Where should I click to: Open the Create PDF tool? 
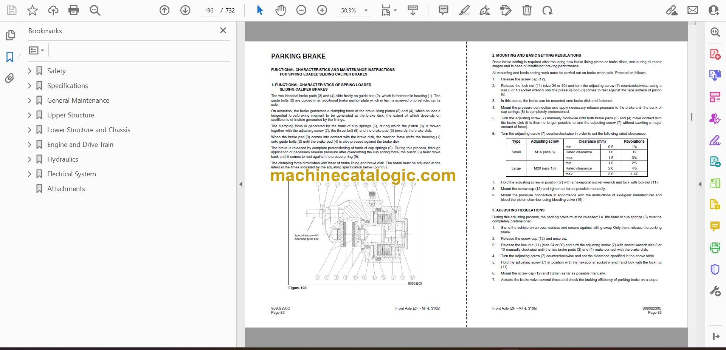click(x=715, y=54)
